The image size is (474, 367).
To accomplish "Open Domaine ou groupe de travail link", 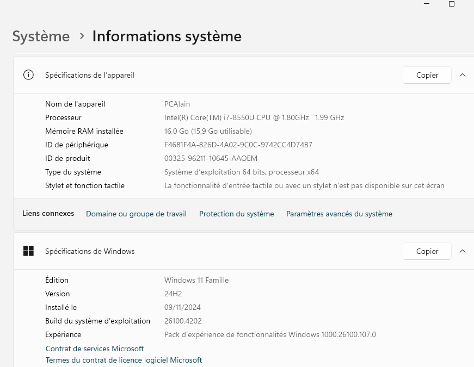I will pyautogui.click(x=137, y=214).
